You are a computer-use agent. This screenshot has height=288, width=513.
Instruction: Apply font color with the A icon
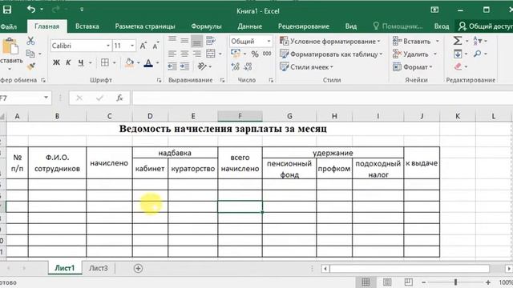coord(148,62)
